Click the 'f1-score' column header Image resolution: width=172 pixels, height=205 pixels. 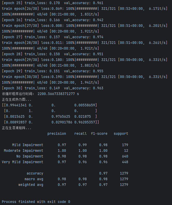tap(99, 133)
